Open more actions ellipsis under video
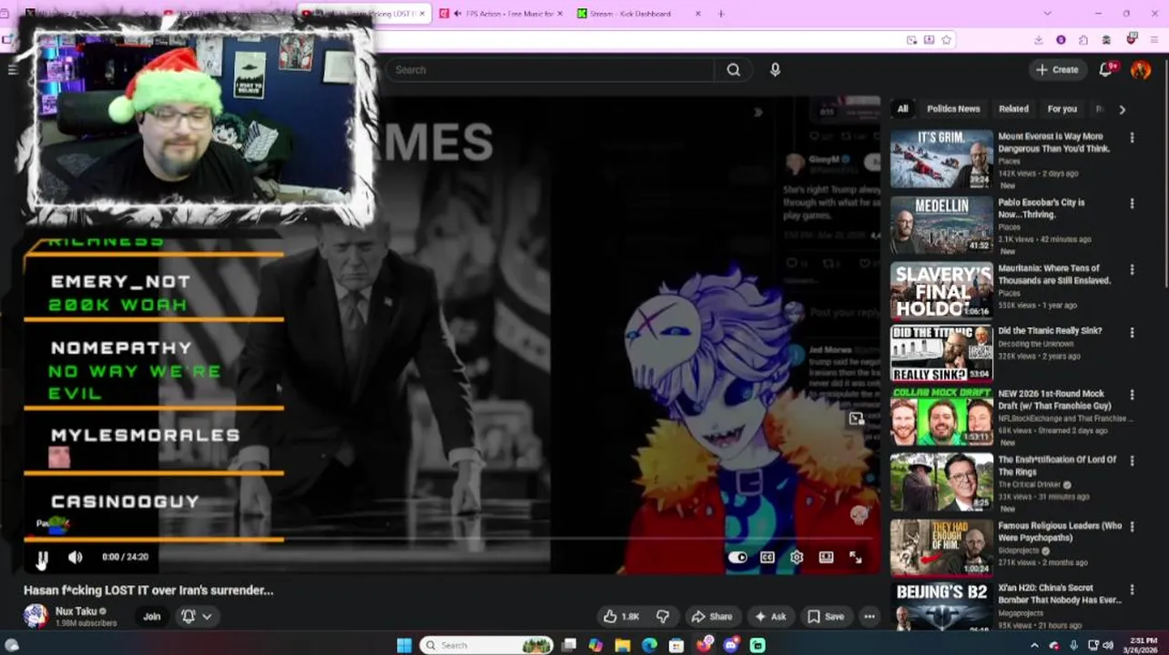 pyautogui.click(x=869, y=617)
